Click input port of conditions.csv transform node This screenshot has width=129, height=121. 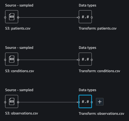tap(79, 60)
